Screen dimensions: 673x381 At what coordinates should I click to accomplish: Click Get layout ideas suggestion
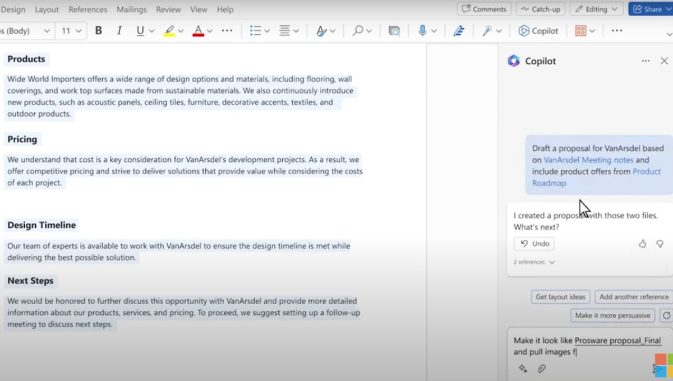pyautogui.click(x=560, y=297)
